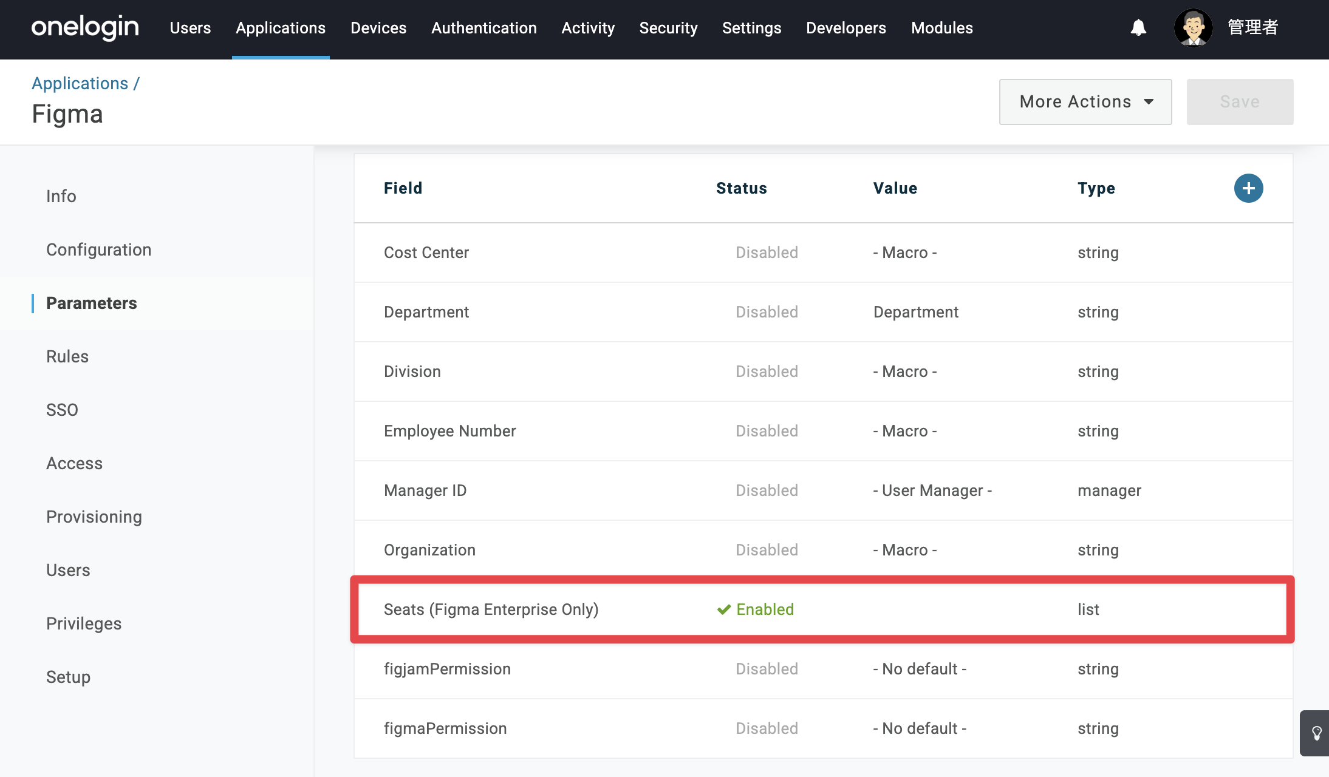Click the admin avatar picture
Viewport: 1329px width, 777px height.
pyautogui.click(x=1193, y=28)
